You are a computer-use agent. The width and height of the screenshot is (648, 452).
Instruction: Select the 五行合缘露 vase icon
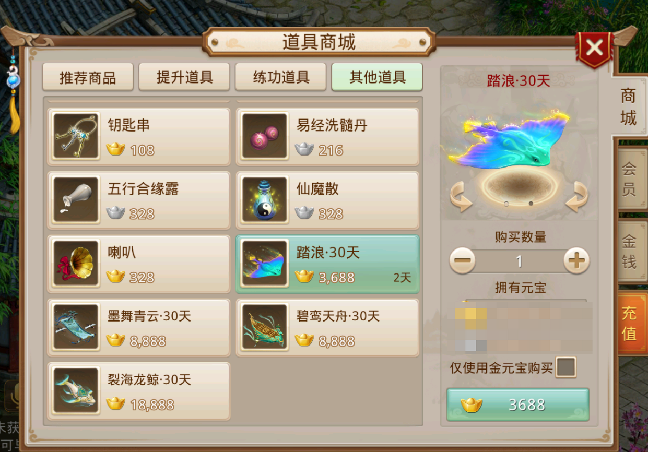coord(76,200)
